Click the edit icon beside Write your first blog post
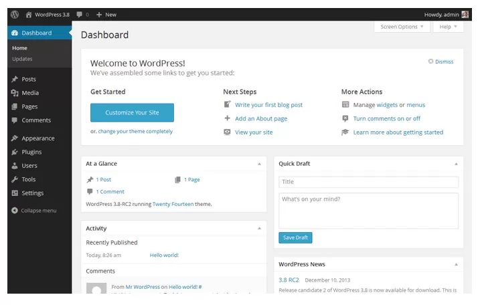The image size is (480, 305). pyautogui.click(x=227, y=104)
